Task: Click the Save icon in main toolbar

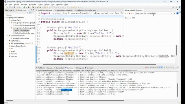Action: [10, 7]
